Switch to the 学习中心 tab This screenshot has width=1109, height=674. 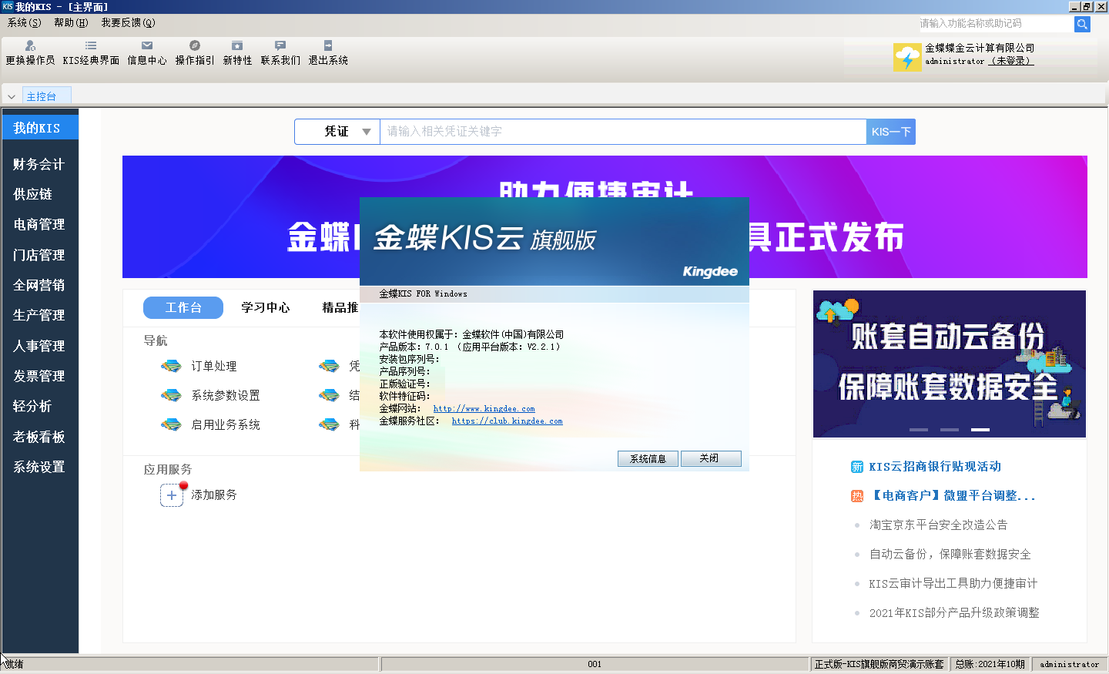point(265,307)
